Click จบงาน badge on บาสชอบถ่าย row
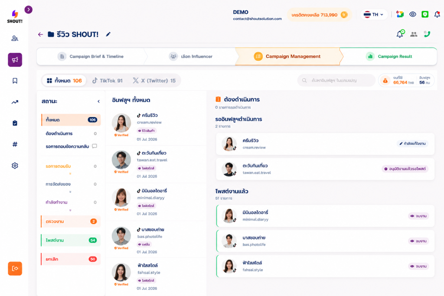Screen dimensions: 444x296 click(418, 241)
